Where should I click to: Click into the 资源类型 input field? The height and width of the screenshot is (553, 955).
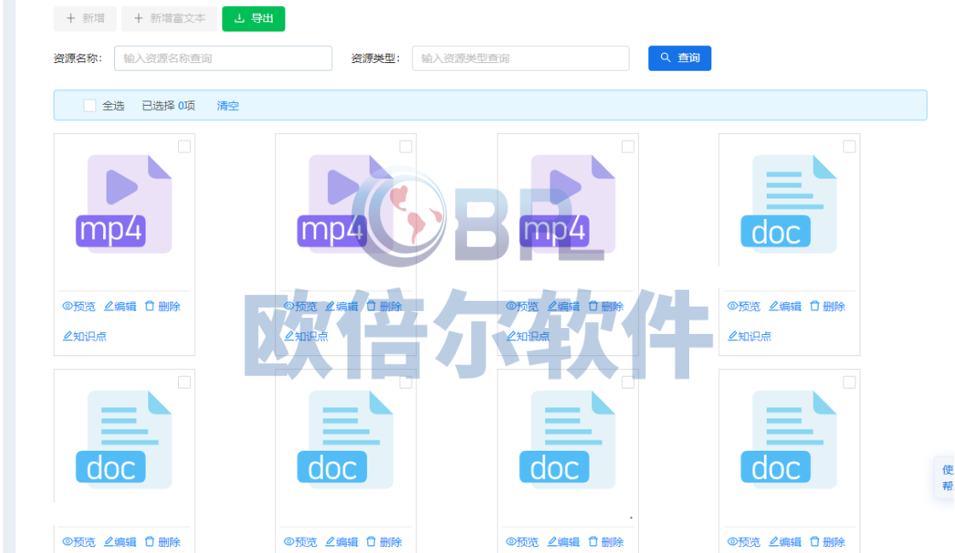coord(521,59)
